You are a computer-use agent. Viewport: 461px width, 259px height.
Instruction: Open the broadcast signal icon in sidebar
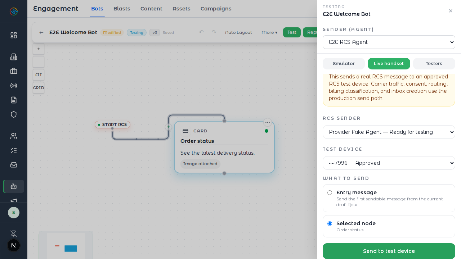[x=14, y=86]
